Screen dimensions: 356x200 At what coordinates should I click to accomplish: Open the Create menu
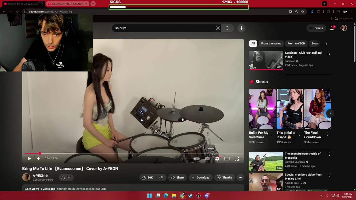pos(316,28)
